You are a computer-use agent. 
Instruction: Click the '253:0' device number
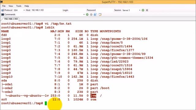[55, 96]
